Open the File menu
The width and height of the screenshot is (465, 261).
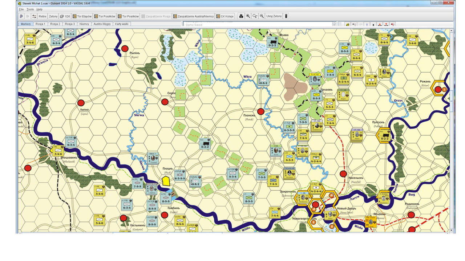(x=21, y=9)
